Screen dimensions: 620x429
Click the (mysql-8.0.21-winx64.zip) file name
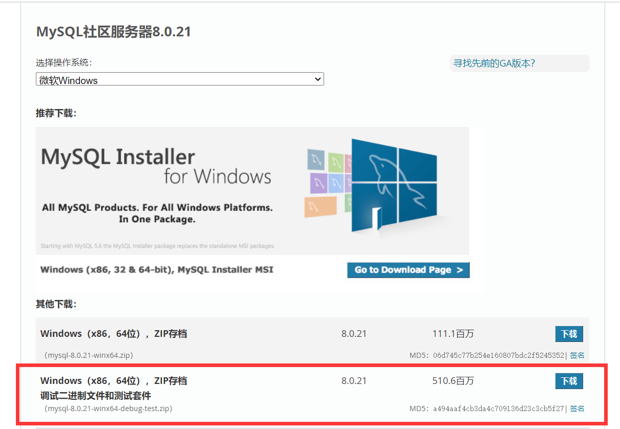[89, 355]
